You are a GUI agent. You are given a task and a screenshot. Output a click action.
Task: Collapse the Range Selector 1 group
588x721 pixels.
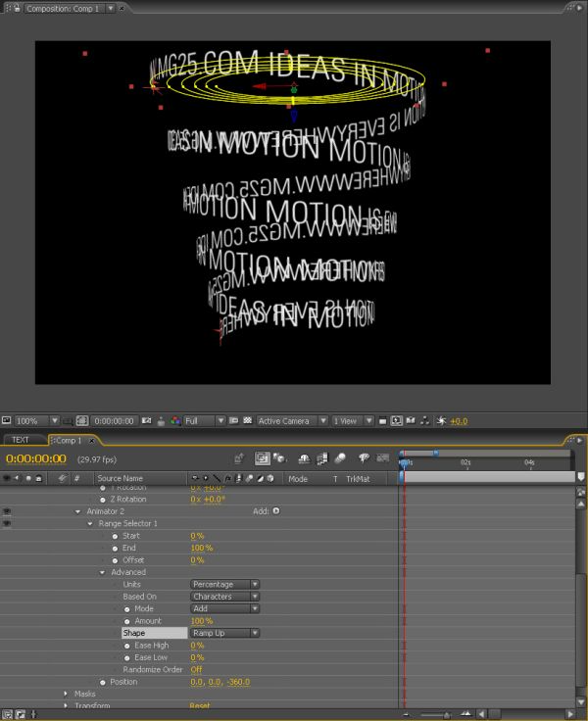pos(90,524)
